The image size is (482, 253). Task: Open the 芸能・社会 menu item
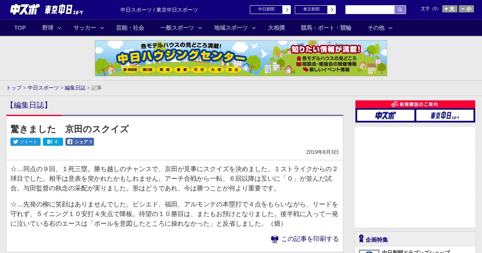(x=130, y=28)
